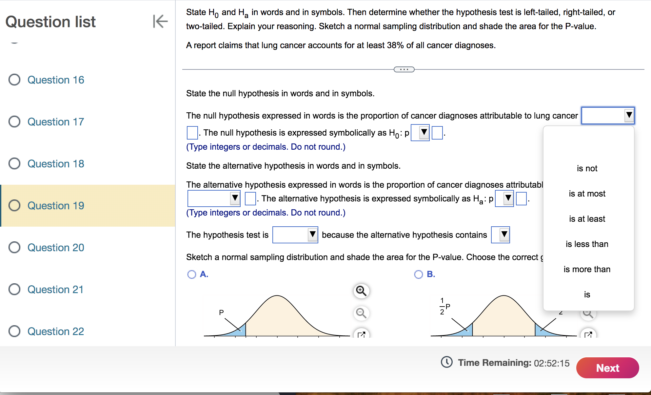Open the Ha symbol comparison dropdown
The width and height of the screenshot is (651, 395).
click(x=504, y=198)
